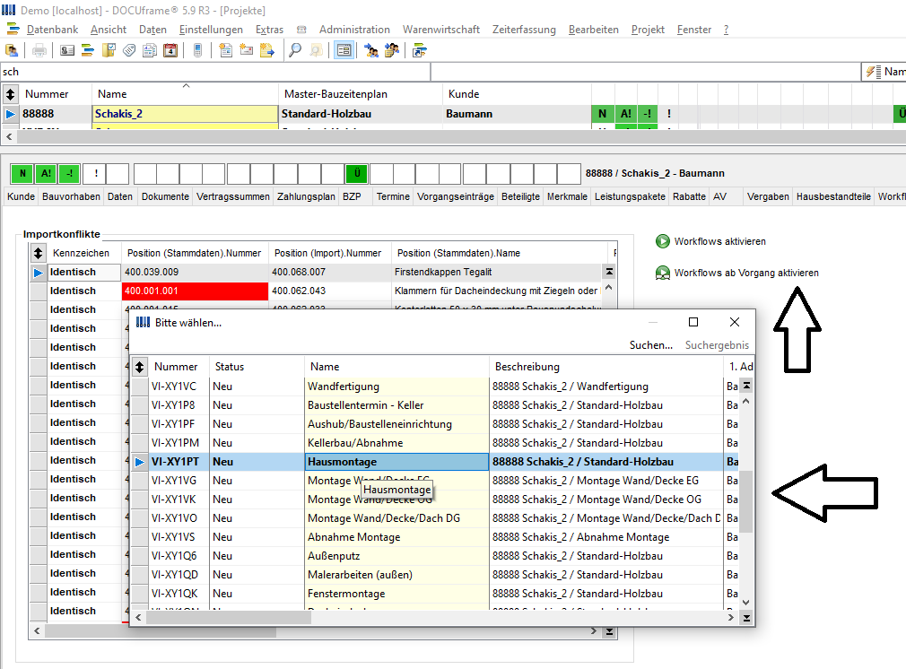Click the Gantt shortcut toolbar icon
906x669 pixels.
(420, 51)
